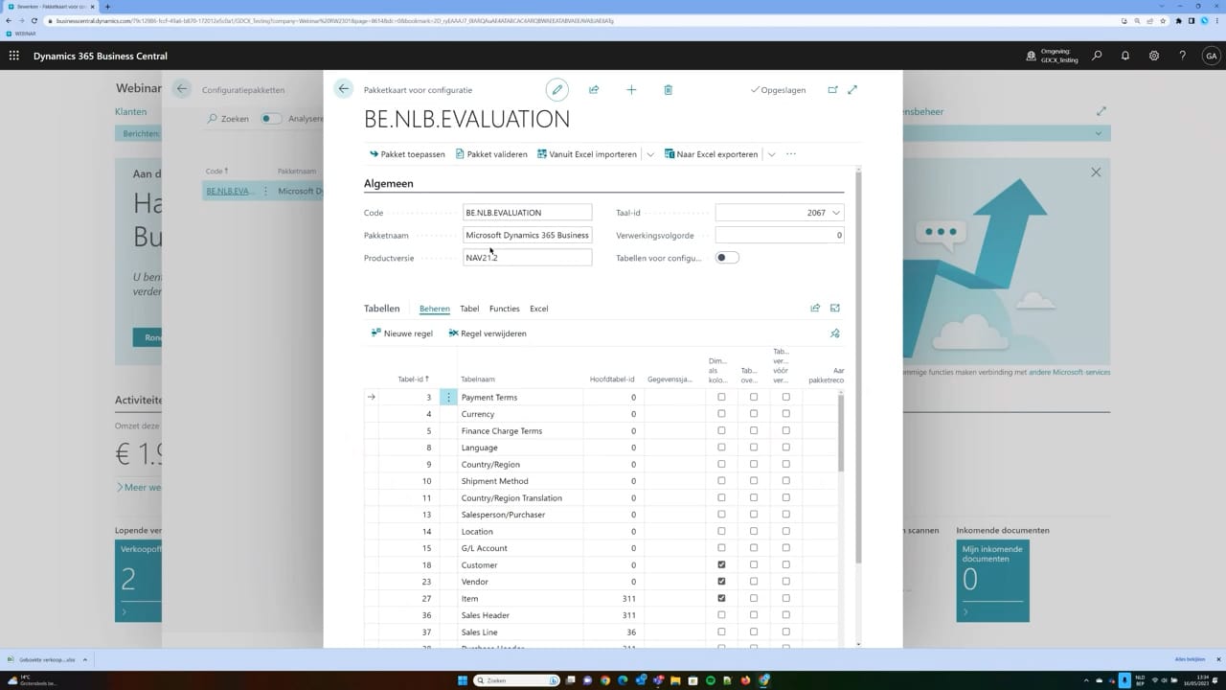Go back from the Pakketkaart voor configuratie page
1226x690 pixels.
pos(344,89)
